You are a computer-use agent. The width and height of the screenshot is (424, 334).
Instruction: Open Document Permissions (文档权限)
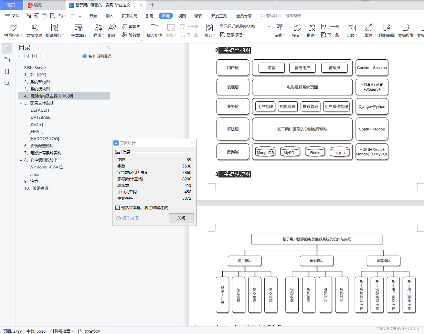click(x=406, y=31)
